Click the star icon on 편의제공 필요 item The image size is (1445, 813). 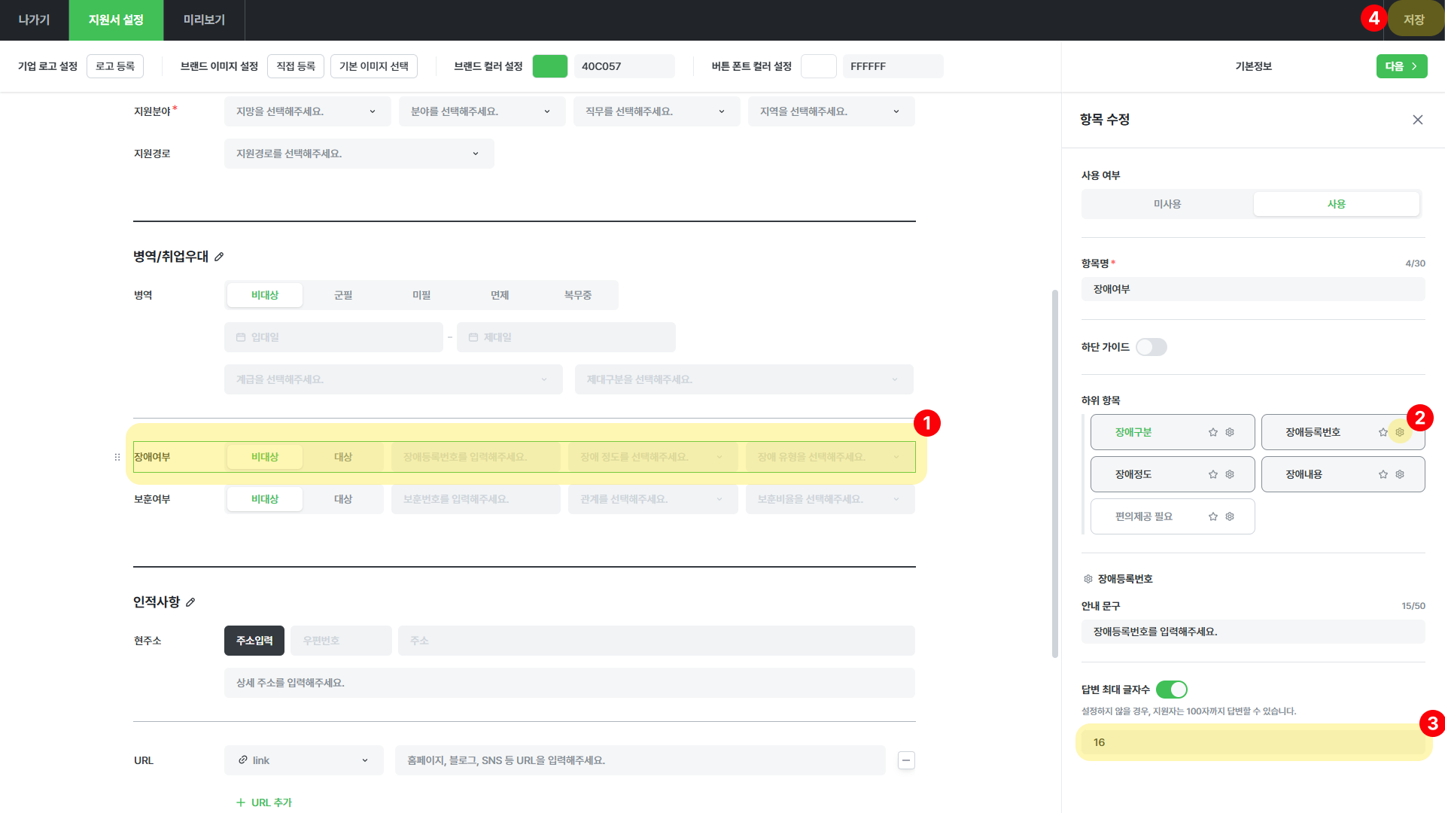click(1212, 516)
